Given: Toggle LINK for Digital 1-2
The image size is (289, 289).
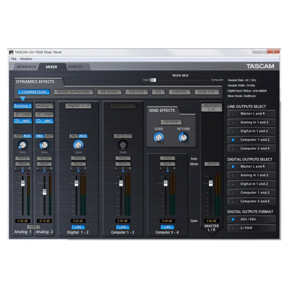Looking at the screenshot, I should tap(79, 227).
